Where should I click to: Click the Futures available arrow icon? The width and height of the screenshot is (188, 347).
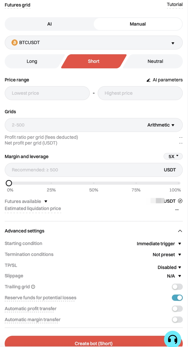coord(46,201)
